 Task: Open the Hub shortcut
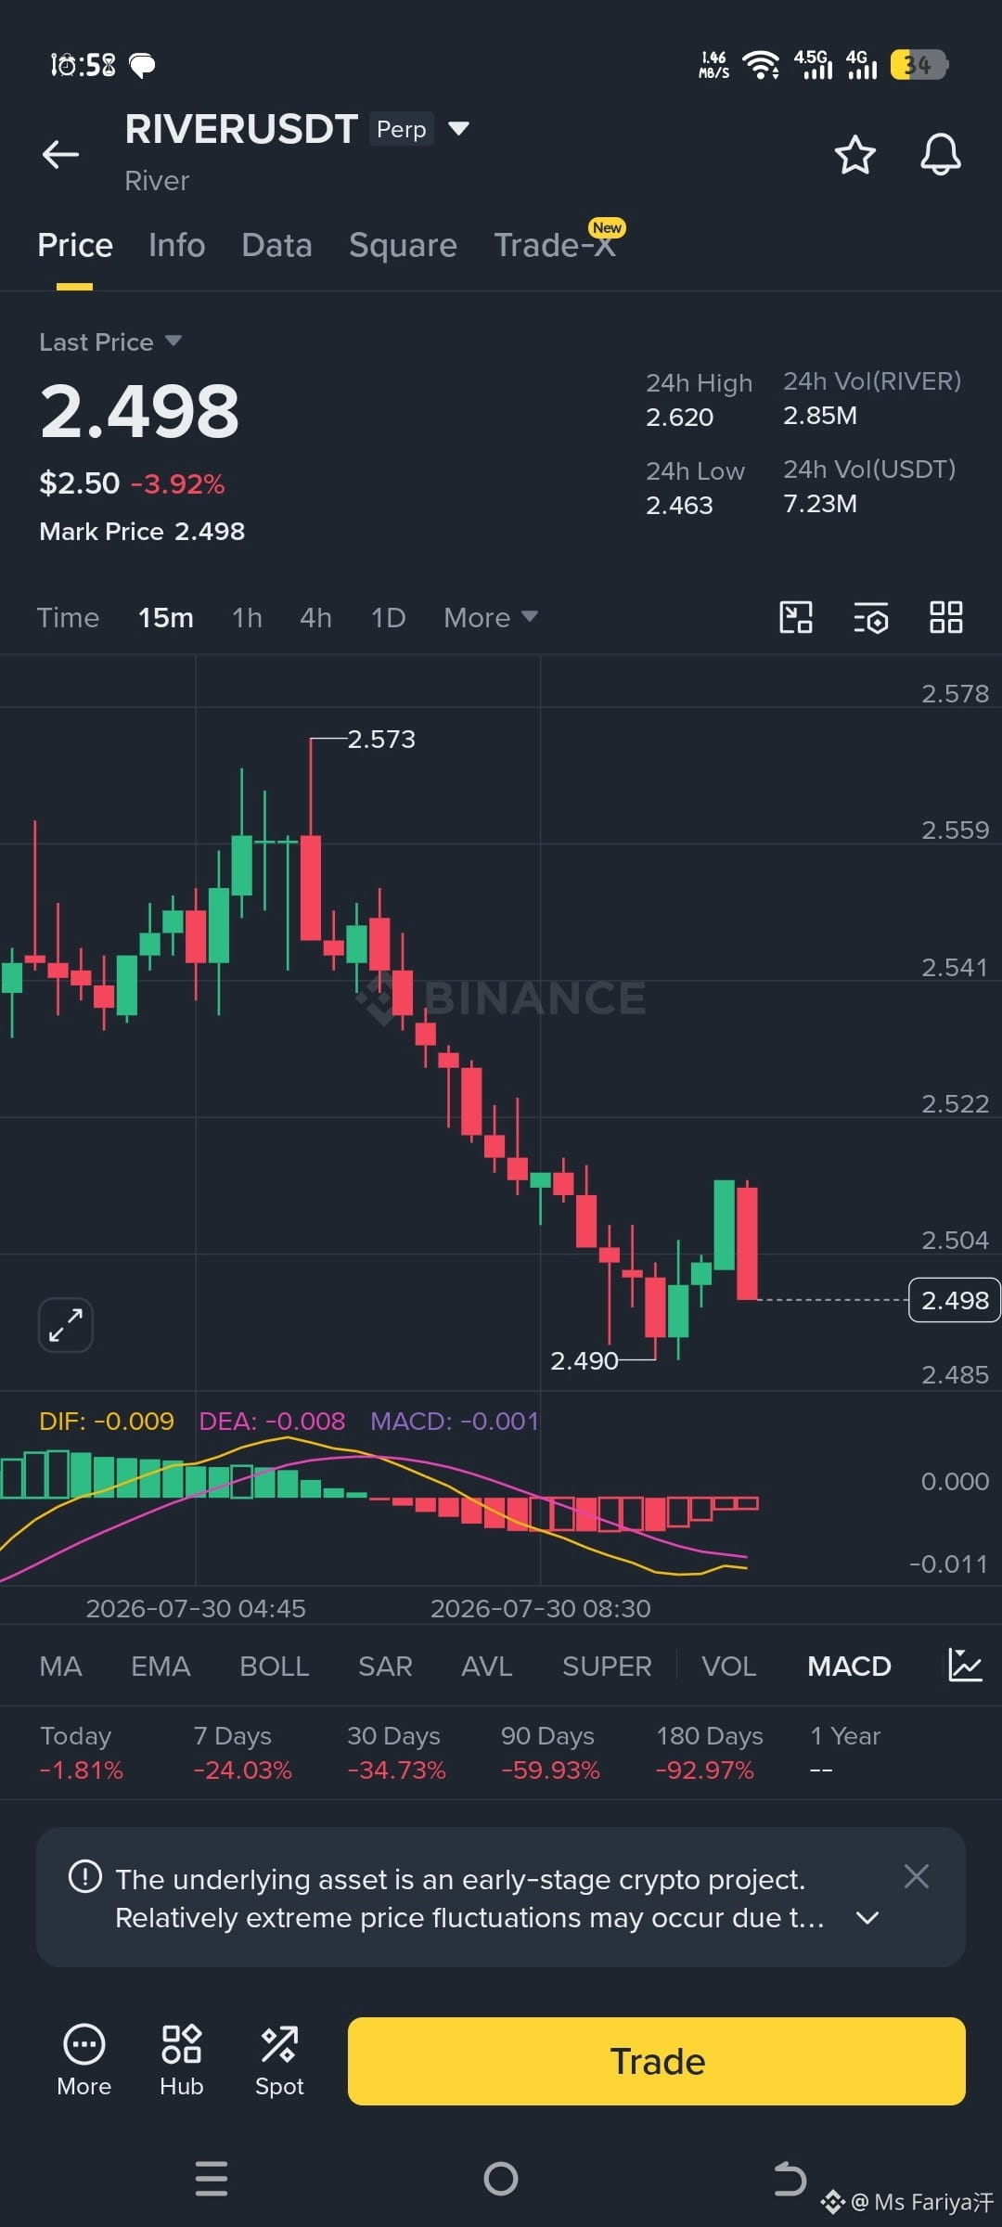(x=181, y=2061)
